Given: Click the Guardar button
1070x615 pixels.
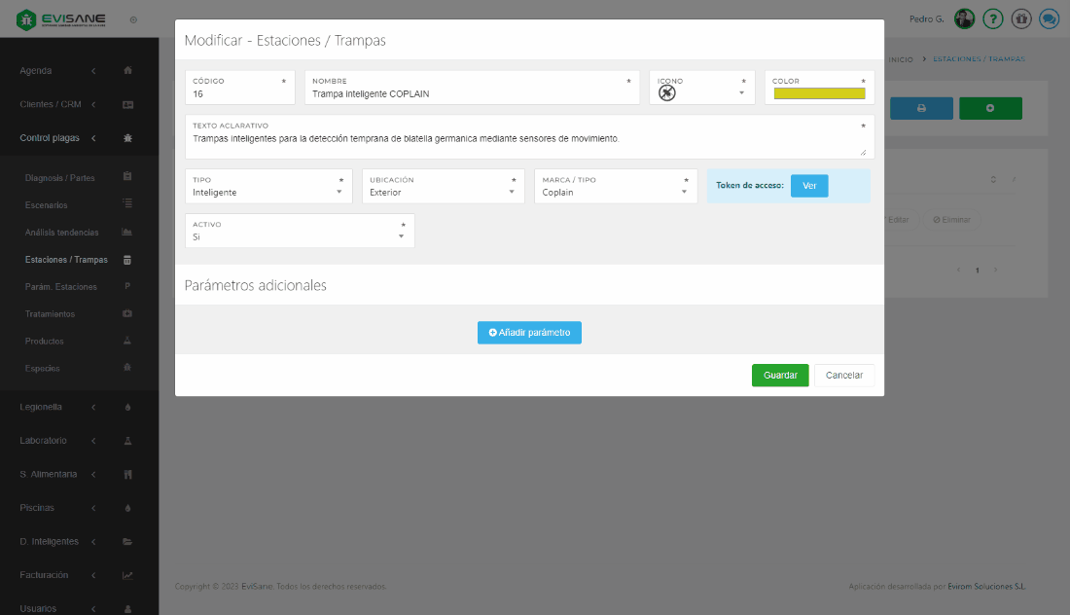Looking at the screenshot, I should (x=779, y=376).
